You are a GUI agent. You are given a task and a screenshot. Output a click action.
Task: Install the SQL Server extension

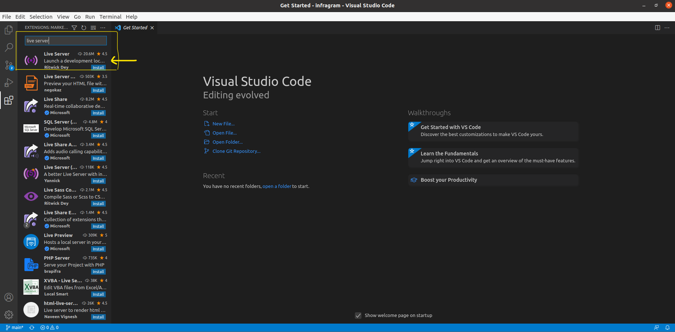pos(98,136)
